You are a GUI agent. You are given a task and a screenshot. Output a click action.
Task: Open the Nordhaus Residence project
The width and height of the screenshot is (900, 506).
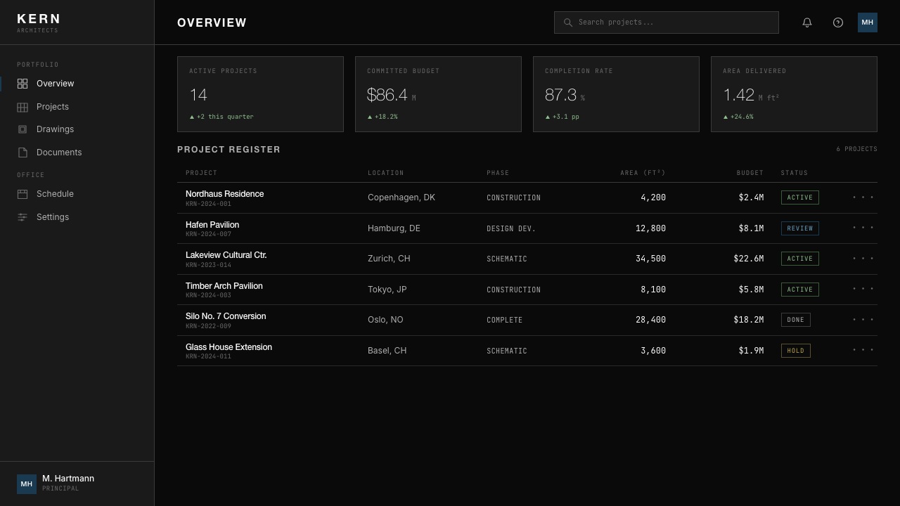click(x=224, y=194)
